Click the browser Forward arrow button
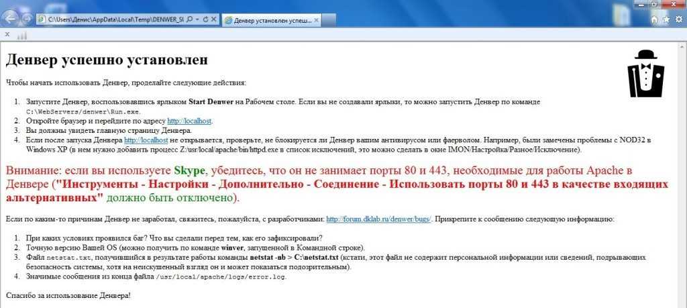687x308 pixels. coord(27,19)
